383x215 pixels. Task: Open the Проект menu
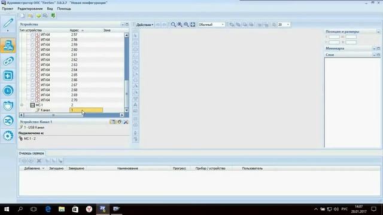(8, 8)
